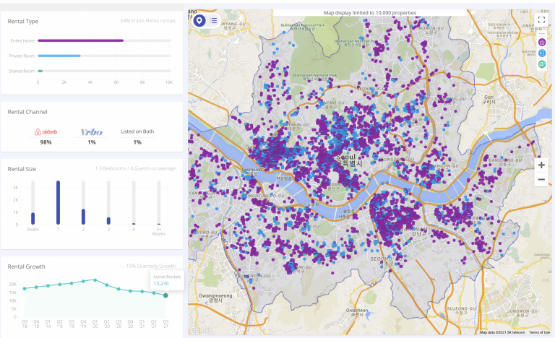Enter fullscreen map mode

coord(541,19)
